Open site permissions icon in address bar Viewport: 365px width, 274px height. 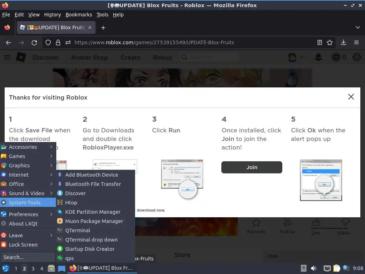(x=68, y=43)
